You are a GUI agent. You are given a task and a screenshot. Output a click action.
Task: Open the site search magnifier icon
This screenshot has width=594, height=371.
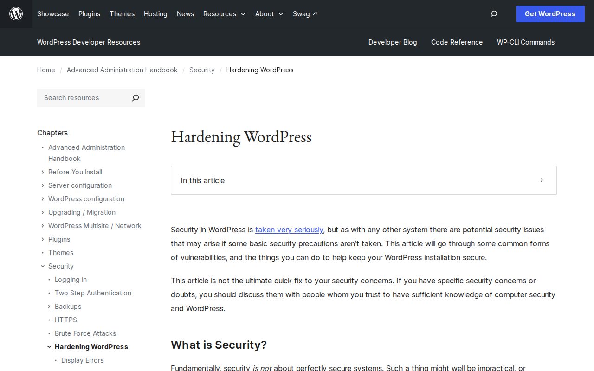pos(494,14)
